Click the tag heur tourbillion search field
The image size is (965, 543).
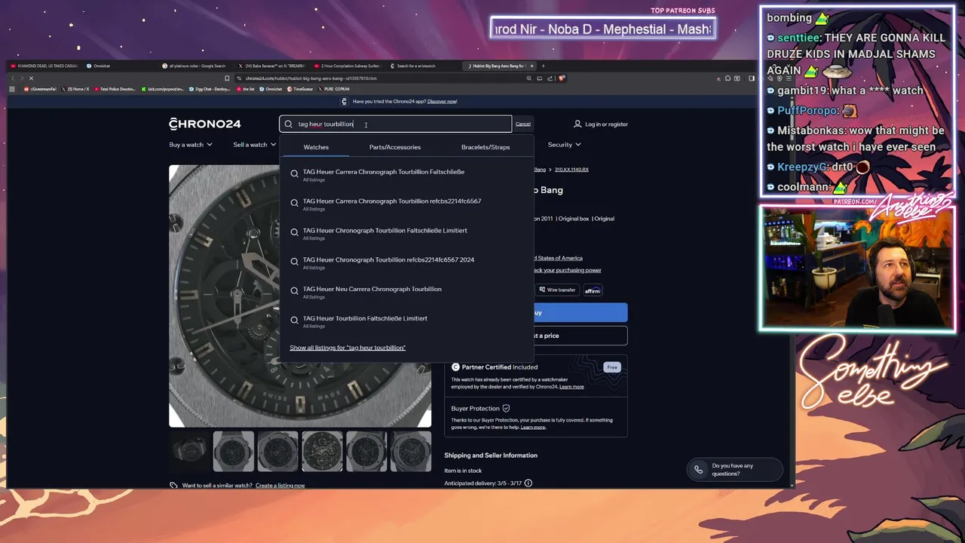coord(395,124)
